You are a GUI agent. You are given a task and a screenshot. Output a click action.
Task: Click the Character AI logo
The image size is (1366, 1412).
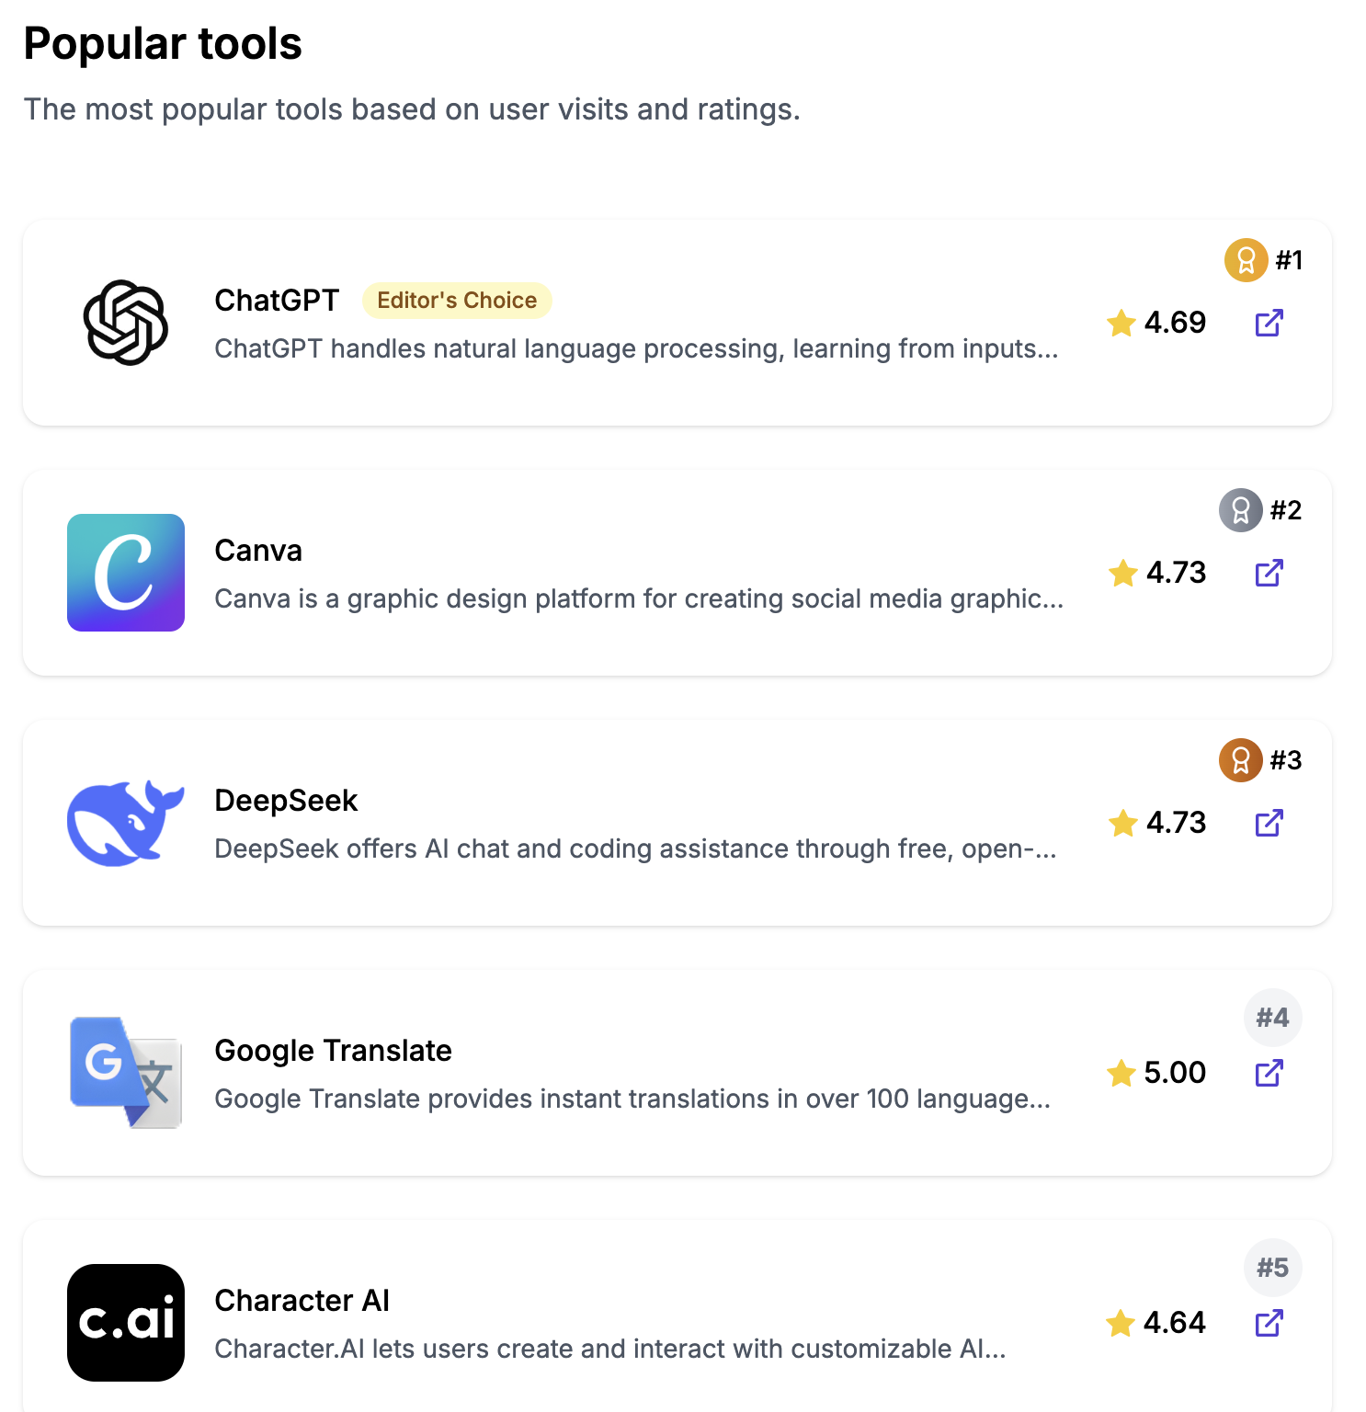pos(126,1323)
